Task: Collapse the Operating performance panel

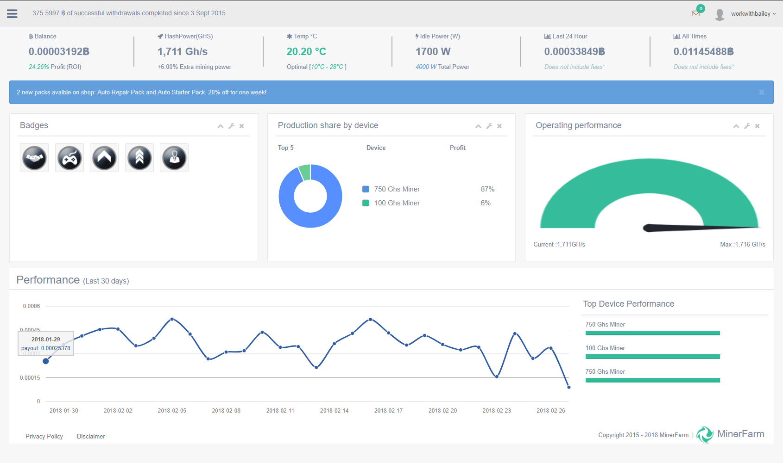Action: (736, 126)
